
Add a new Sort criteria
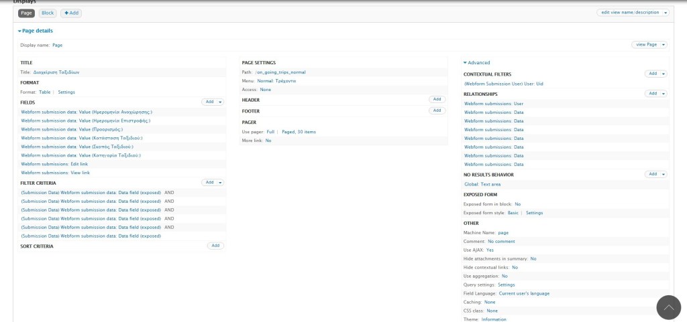click(x=215, y=246)
